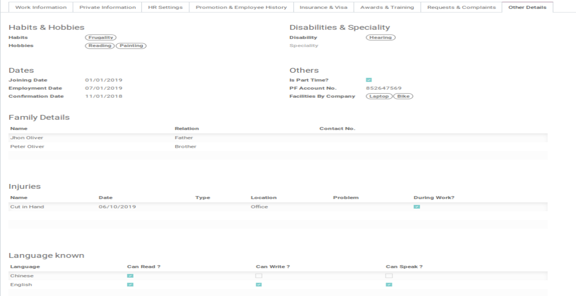Select the Insurance & Visa tab
The image size is (576, 296).
tap(323, 7)
